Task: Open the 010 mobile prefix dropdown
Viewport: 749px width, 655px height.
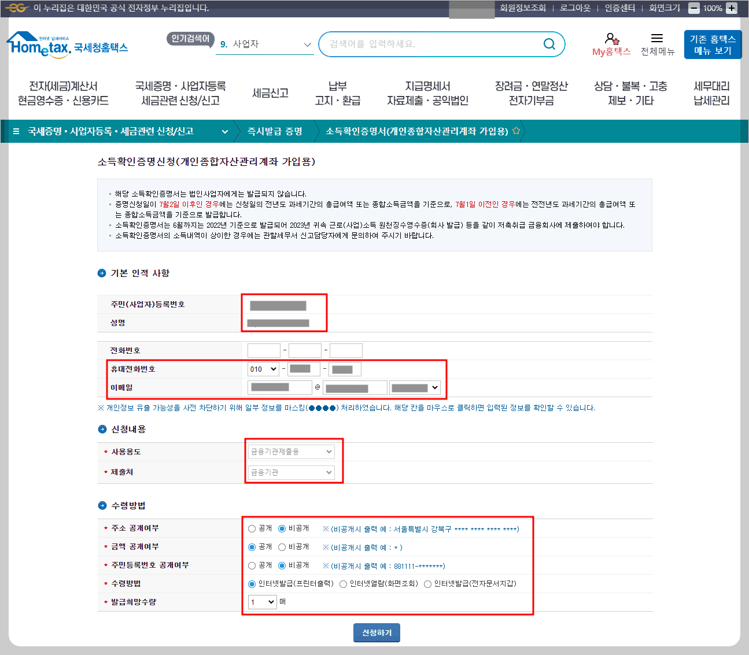Action: pyautogui.click(x=263, y=369)
